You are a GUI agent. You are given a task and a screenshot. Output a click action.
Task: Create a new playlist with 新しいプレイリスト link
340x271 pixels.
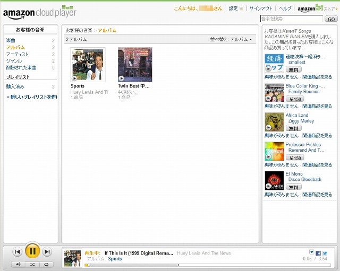coord(32,97)
